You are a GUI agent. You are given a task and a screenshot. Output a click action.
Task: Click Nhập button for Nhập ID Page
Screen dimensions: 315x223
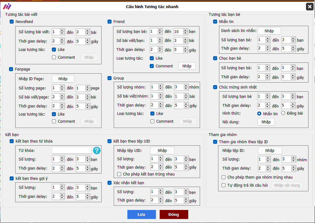pos(63,79)
